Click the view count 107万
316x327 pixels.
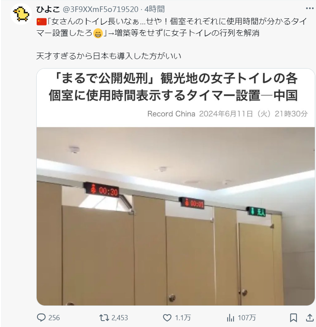click(247, 318)
